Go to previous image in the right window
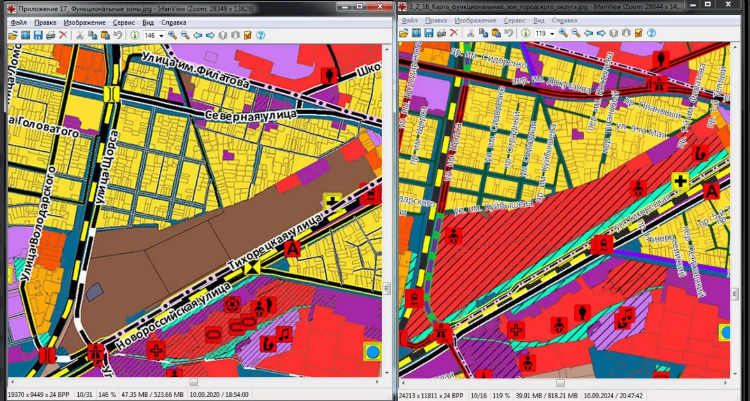 [x=589, y=33]
